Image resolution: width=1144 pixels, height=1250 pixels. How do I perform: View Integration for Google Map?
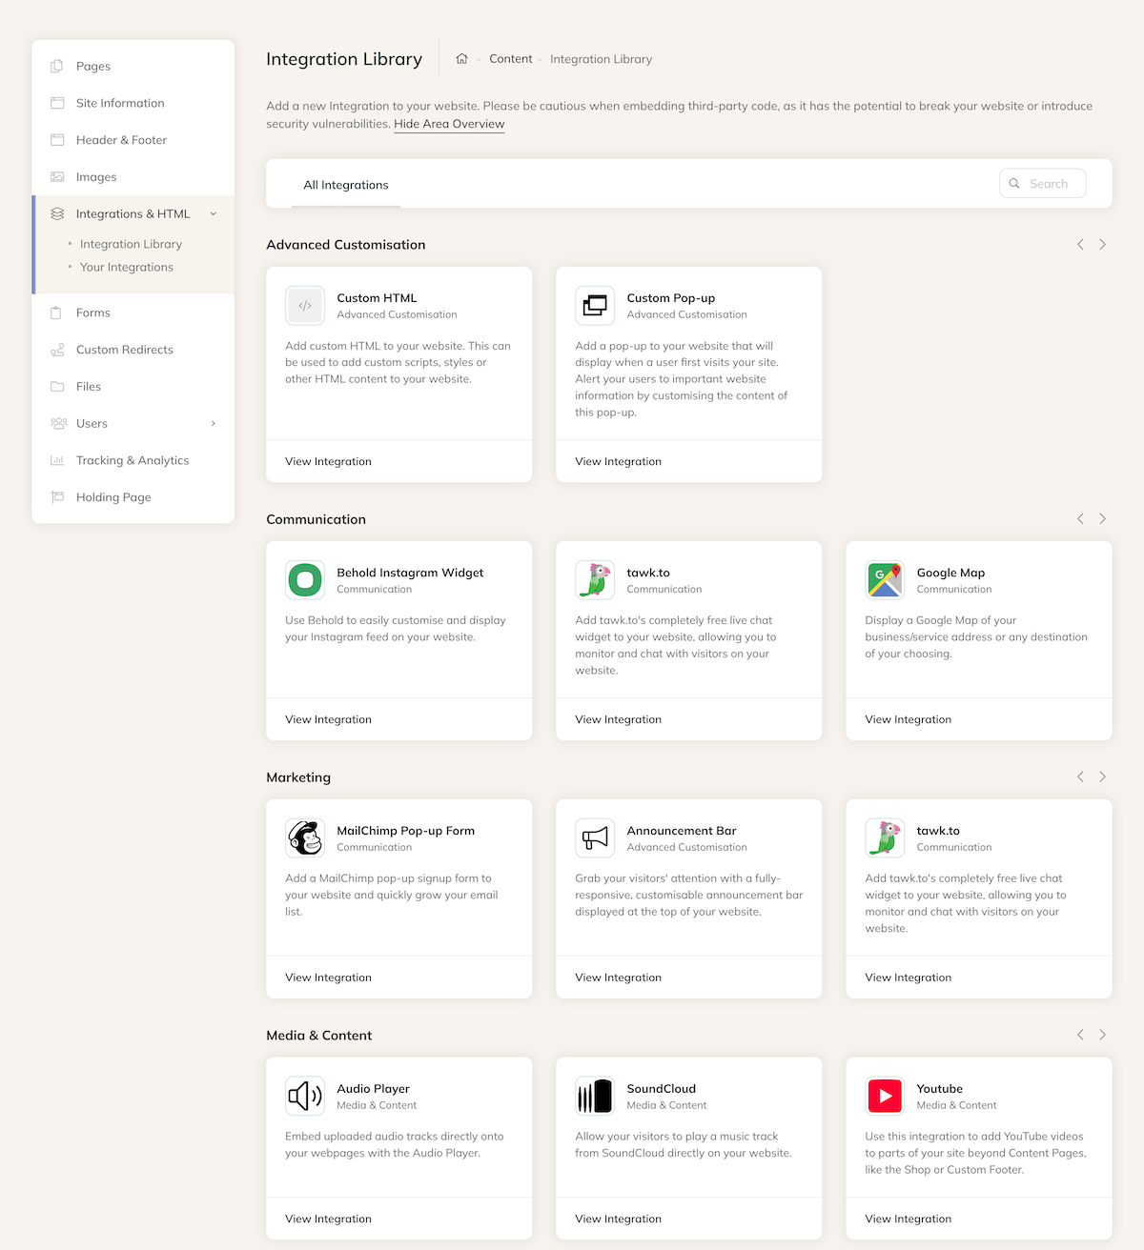(x=908, y=719)
